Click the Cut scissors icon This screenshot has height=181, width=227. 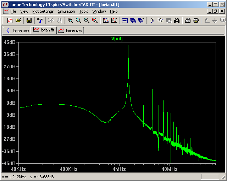click(152, 21)
